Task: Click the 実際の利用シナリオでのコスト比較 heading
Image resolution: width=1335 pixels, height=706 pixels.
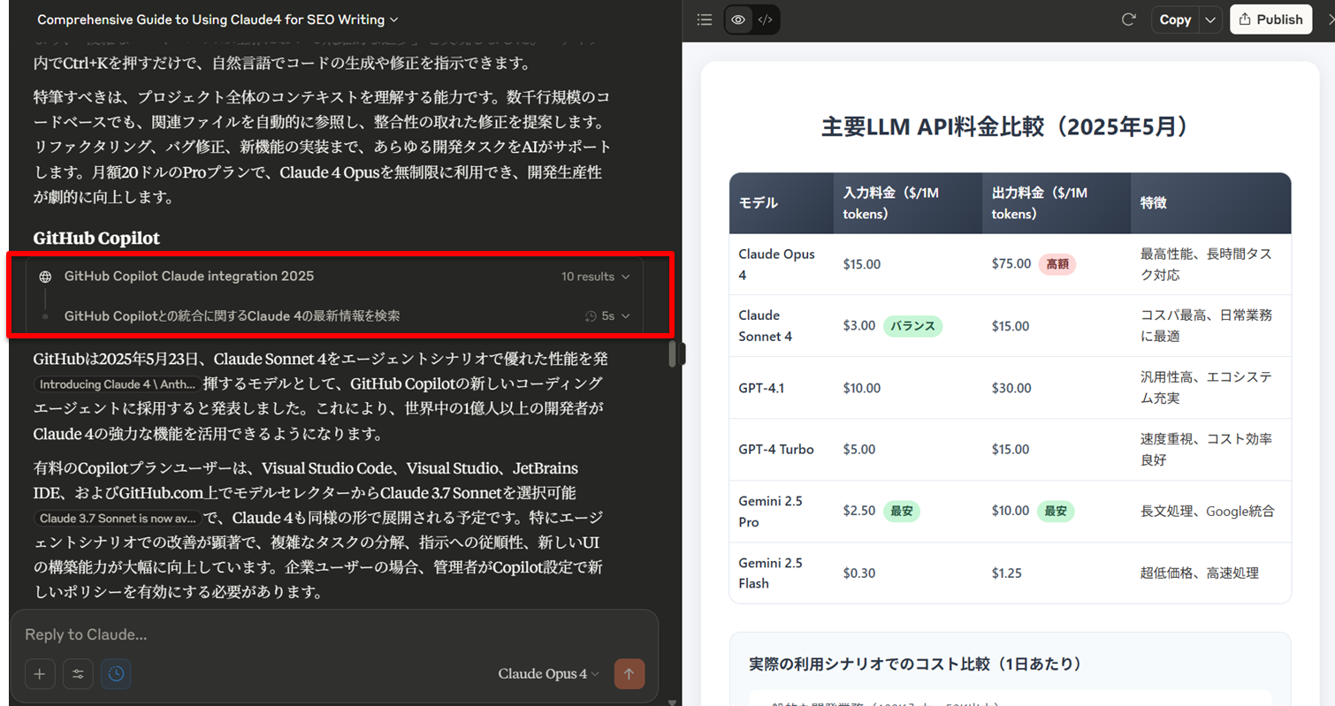Action: click(x=915, y=664)
